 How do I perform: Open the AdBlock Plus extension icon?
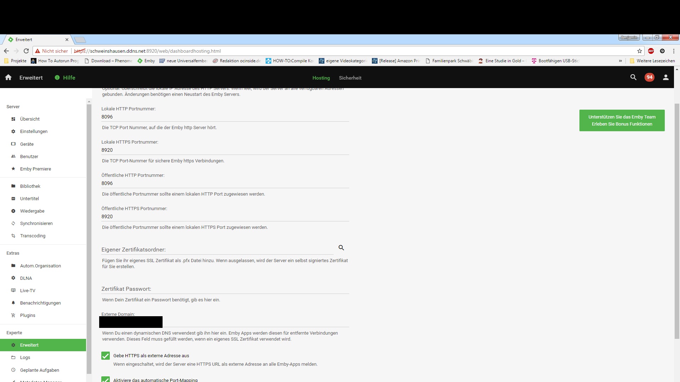pyautogui.click(x=651, y=51)
